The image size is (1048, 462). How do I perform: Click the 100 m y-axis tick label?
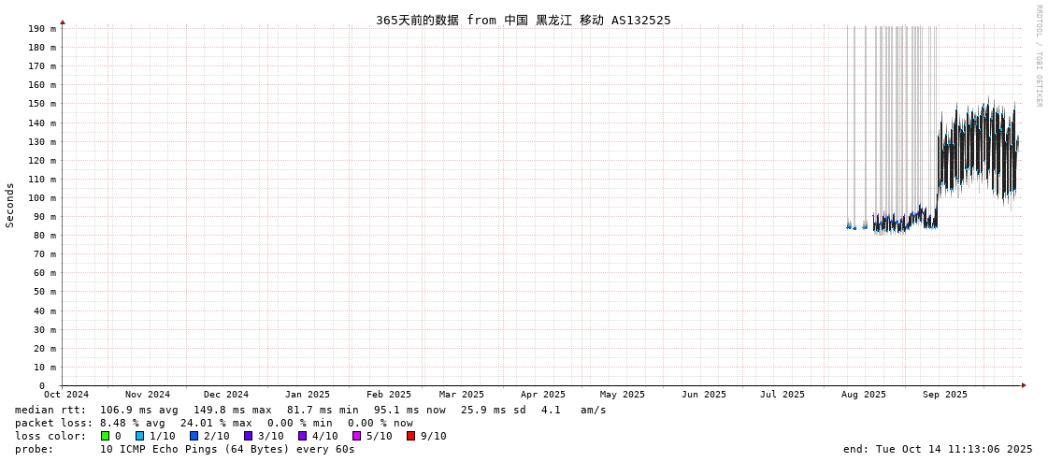(41, 198)
